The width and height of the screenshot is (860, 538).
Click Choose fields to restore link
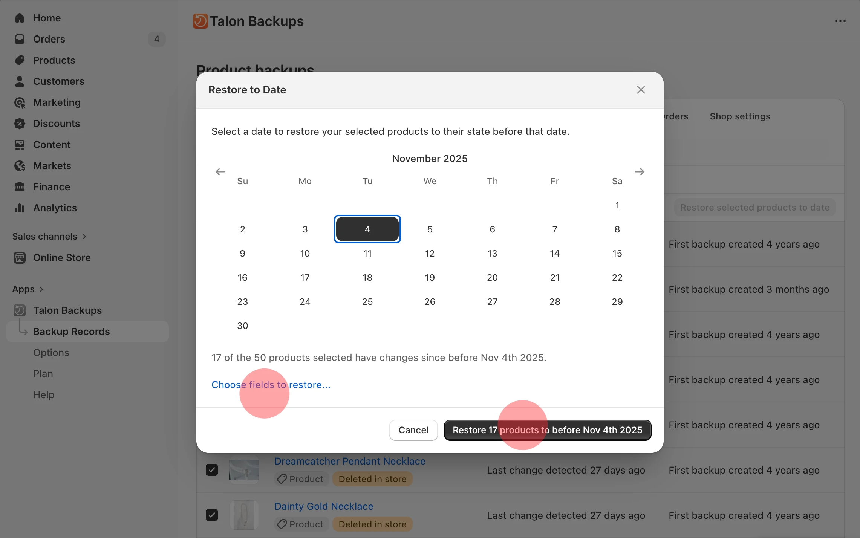click(x=271, y=384)
